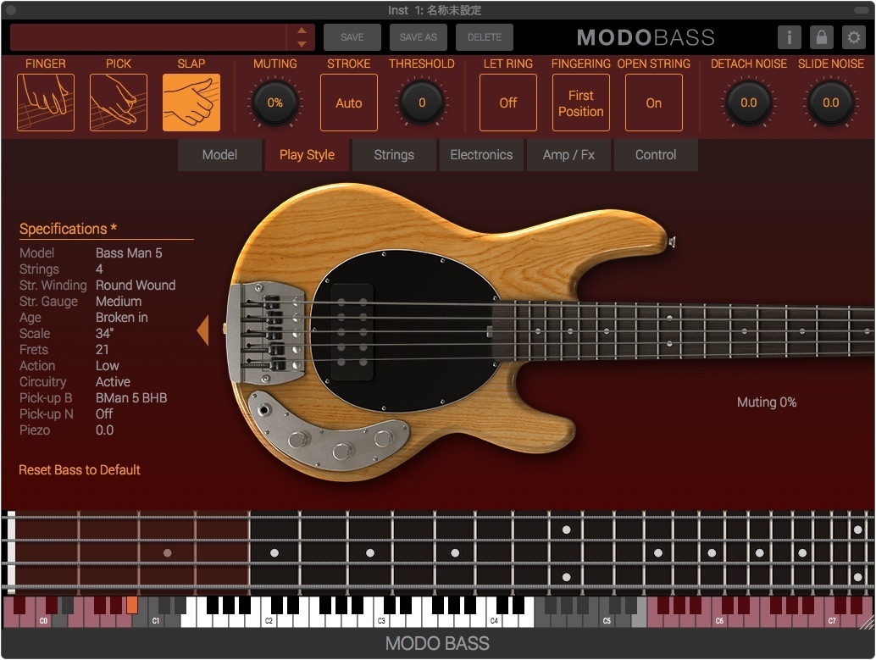Open settings with the gear icon
This screenshot has width=876, height=660.
854,37
